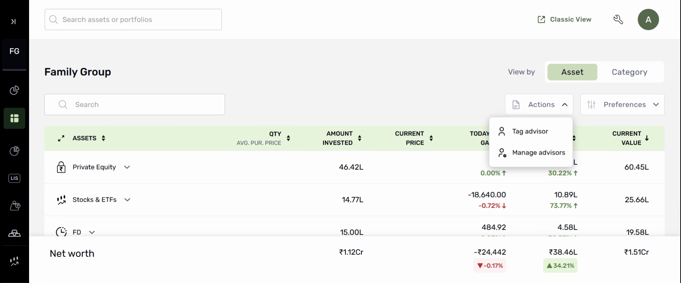
Task: Expand the collapsed sidebar arrow icon
Action: pos(13,22)
